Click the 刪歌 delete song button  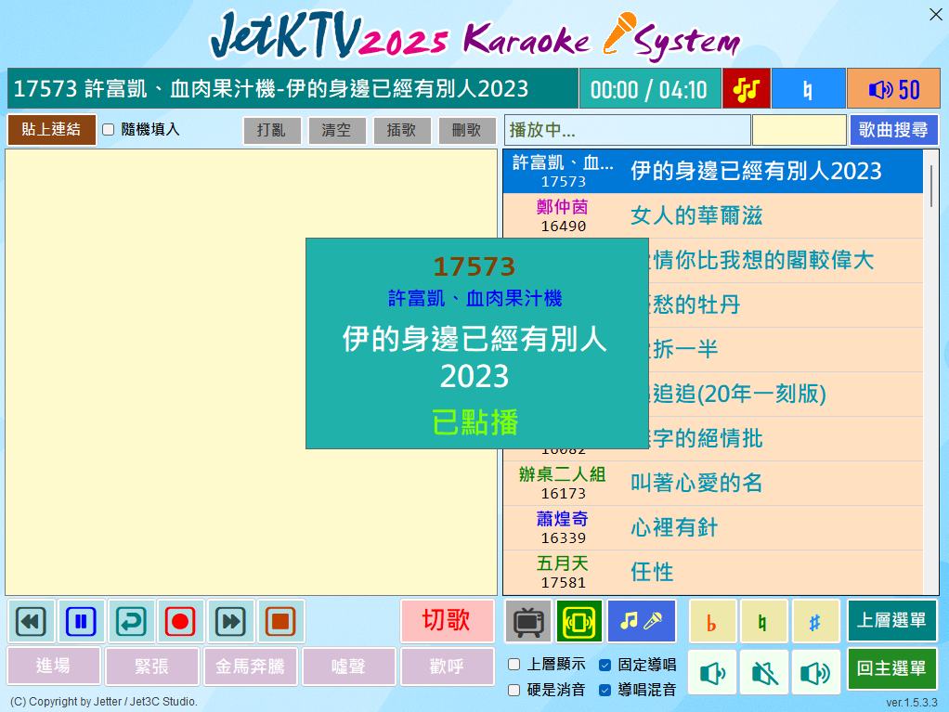point(467,130)
